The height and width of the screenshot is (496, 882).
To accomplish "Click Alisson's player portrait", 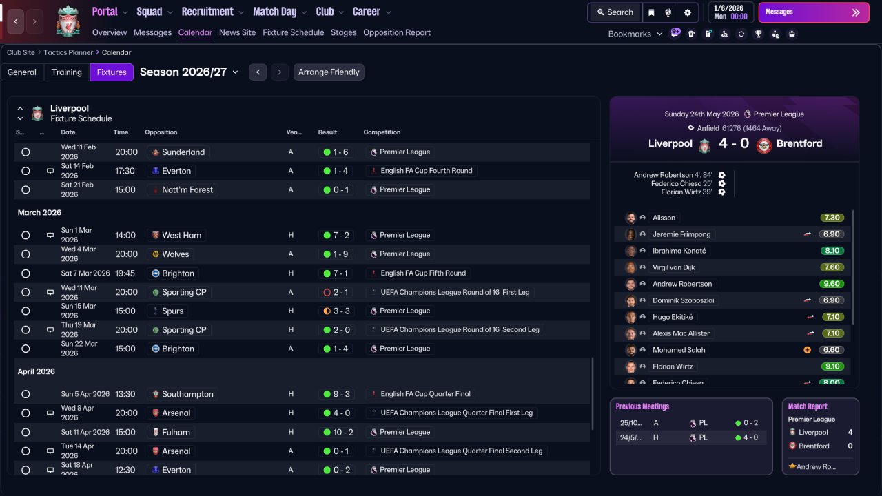I will pyautogui.click(x=630, y=218).
